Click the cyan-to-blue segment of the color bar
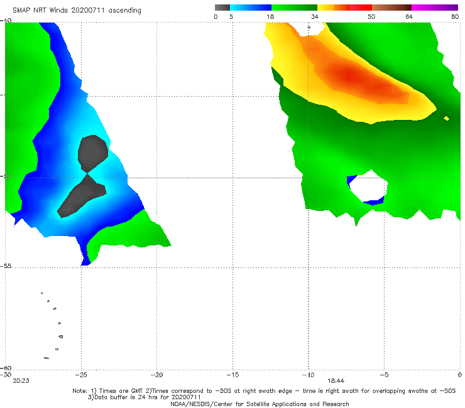 pyautogui.click(x=251, y=8)
